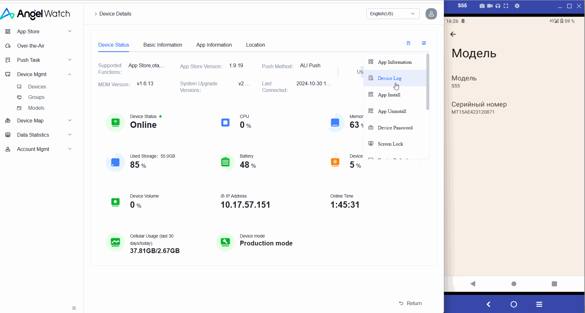The image size is (585, 313).
Task: Enter fullscreen in the S55 window
Action: (506, 6)
